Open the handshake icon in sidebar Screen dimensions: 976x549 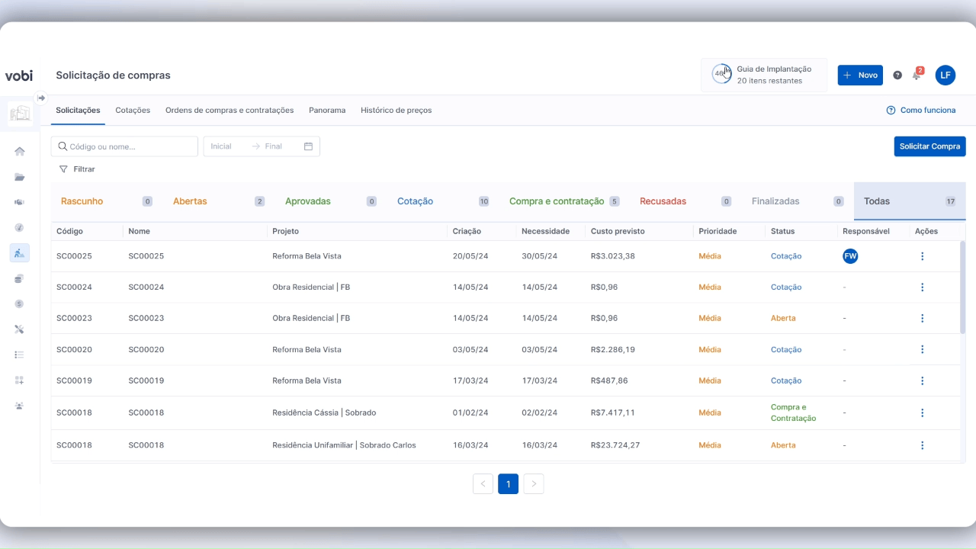pos(20,202)
